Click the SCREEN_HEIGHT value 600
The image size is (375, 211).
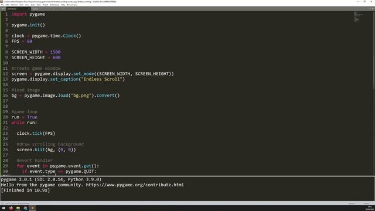57,57
